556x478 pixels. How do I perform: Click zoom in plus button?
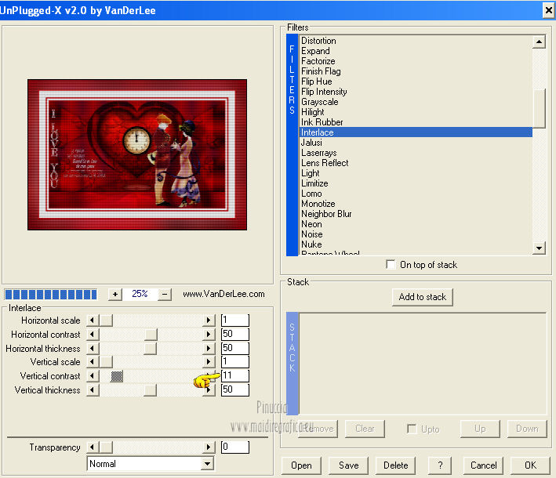(115, 294)
